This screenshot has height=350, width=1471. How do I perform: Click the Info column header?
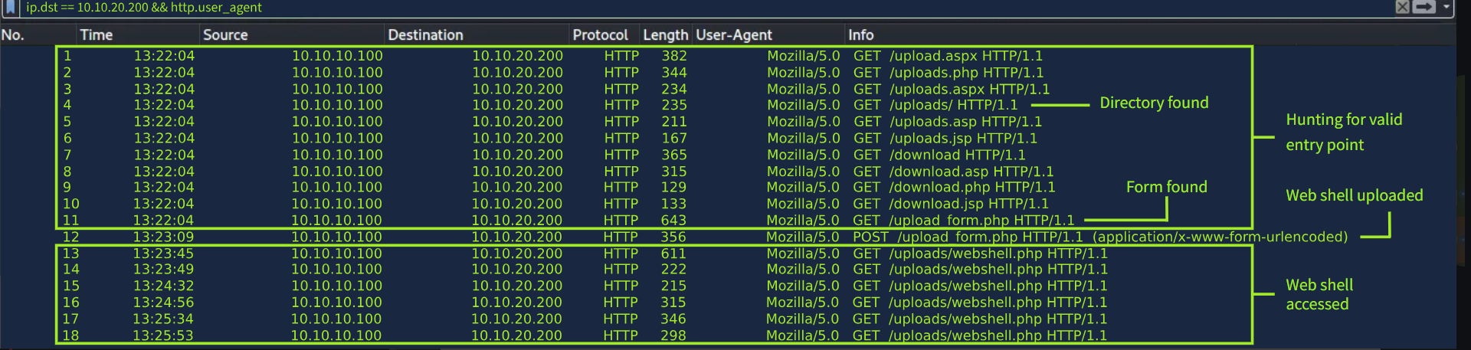[x=860, y=35]
